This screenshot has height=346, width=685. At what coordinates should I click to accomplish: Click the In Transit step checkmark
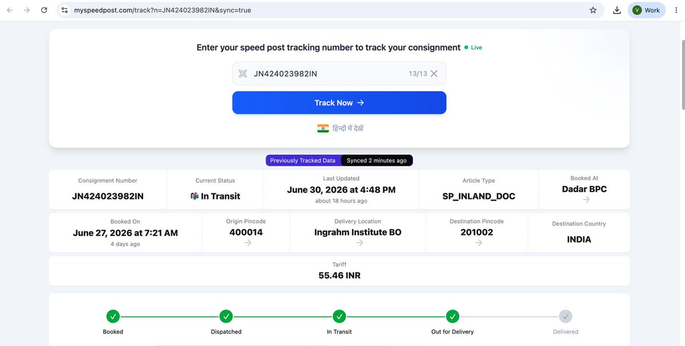point(340,316)
